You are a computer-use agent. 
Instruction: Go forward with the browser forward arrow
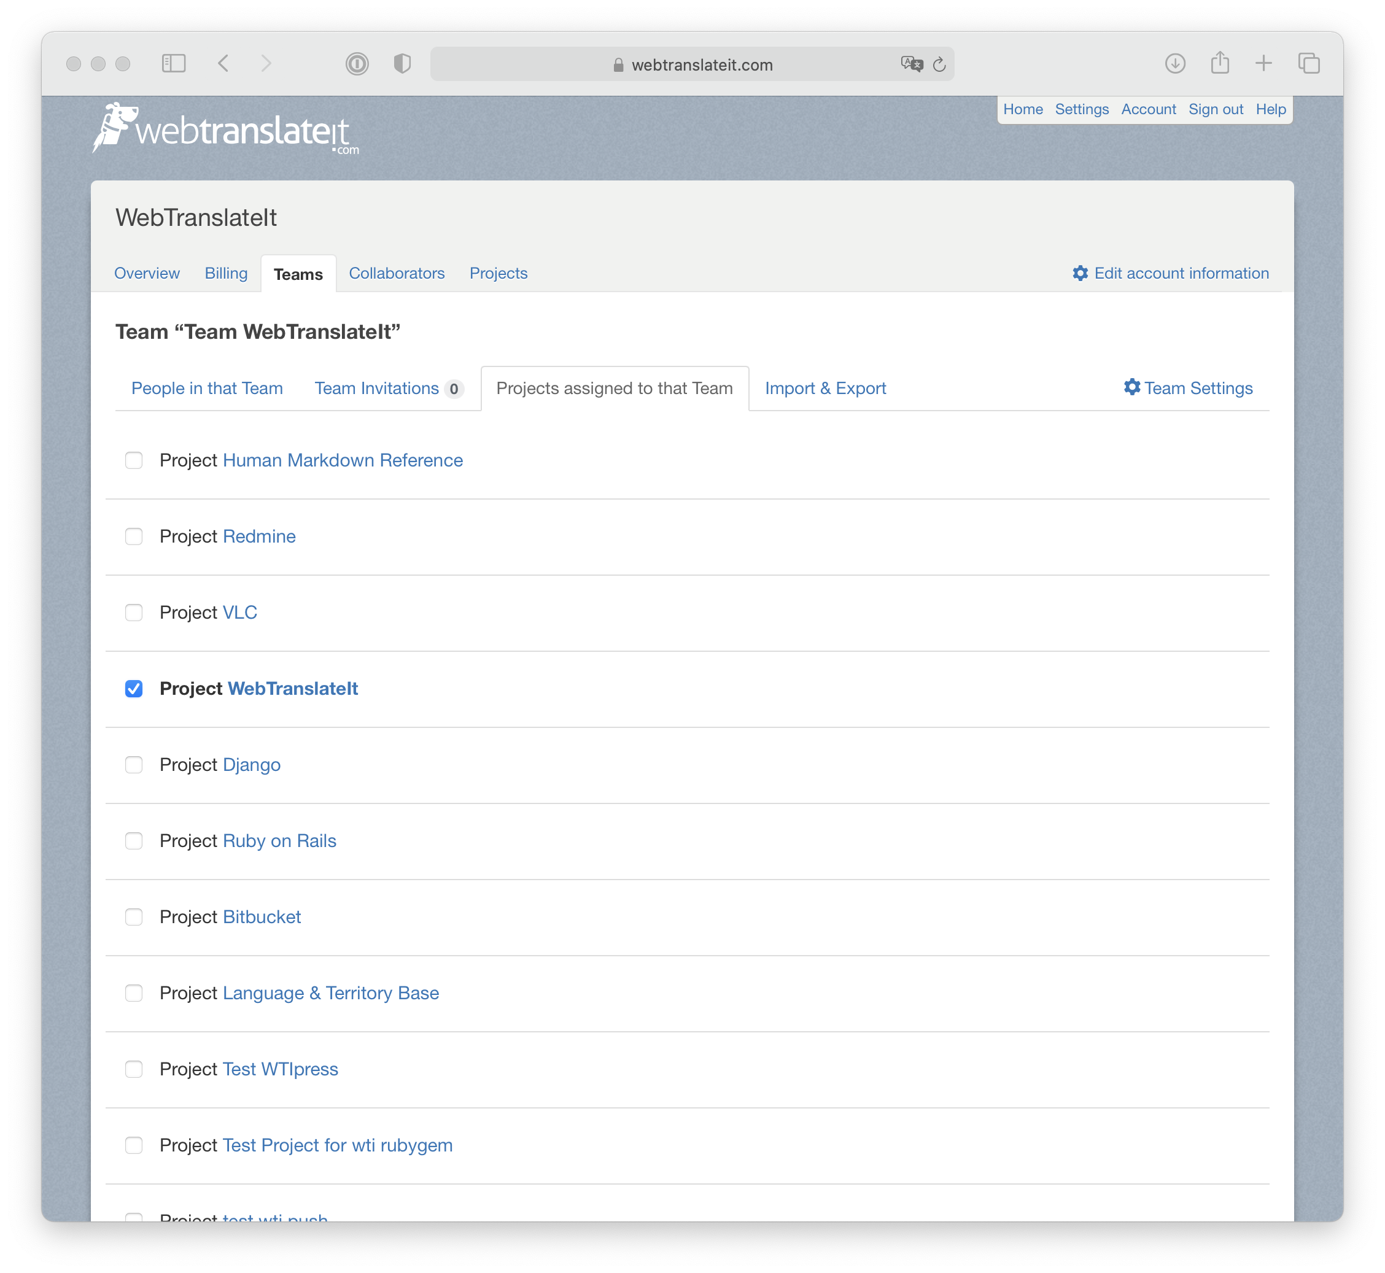click(x=266, y=64)
